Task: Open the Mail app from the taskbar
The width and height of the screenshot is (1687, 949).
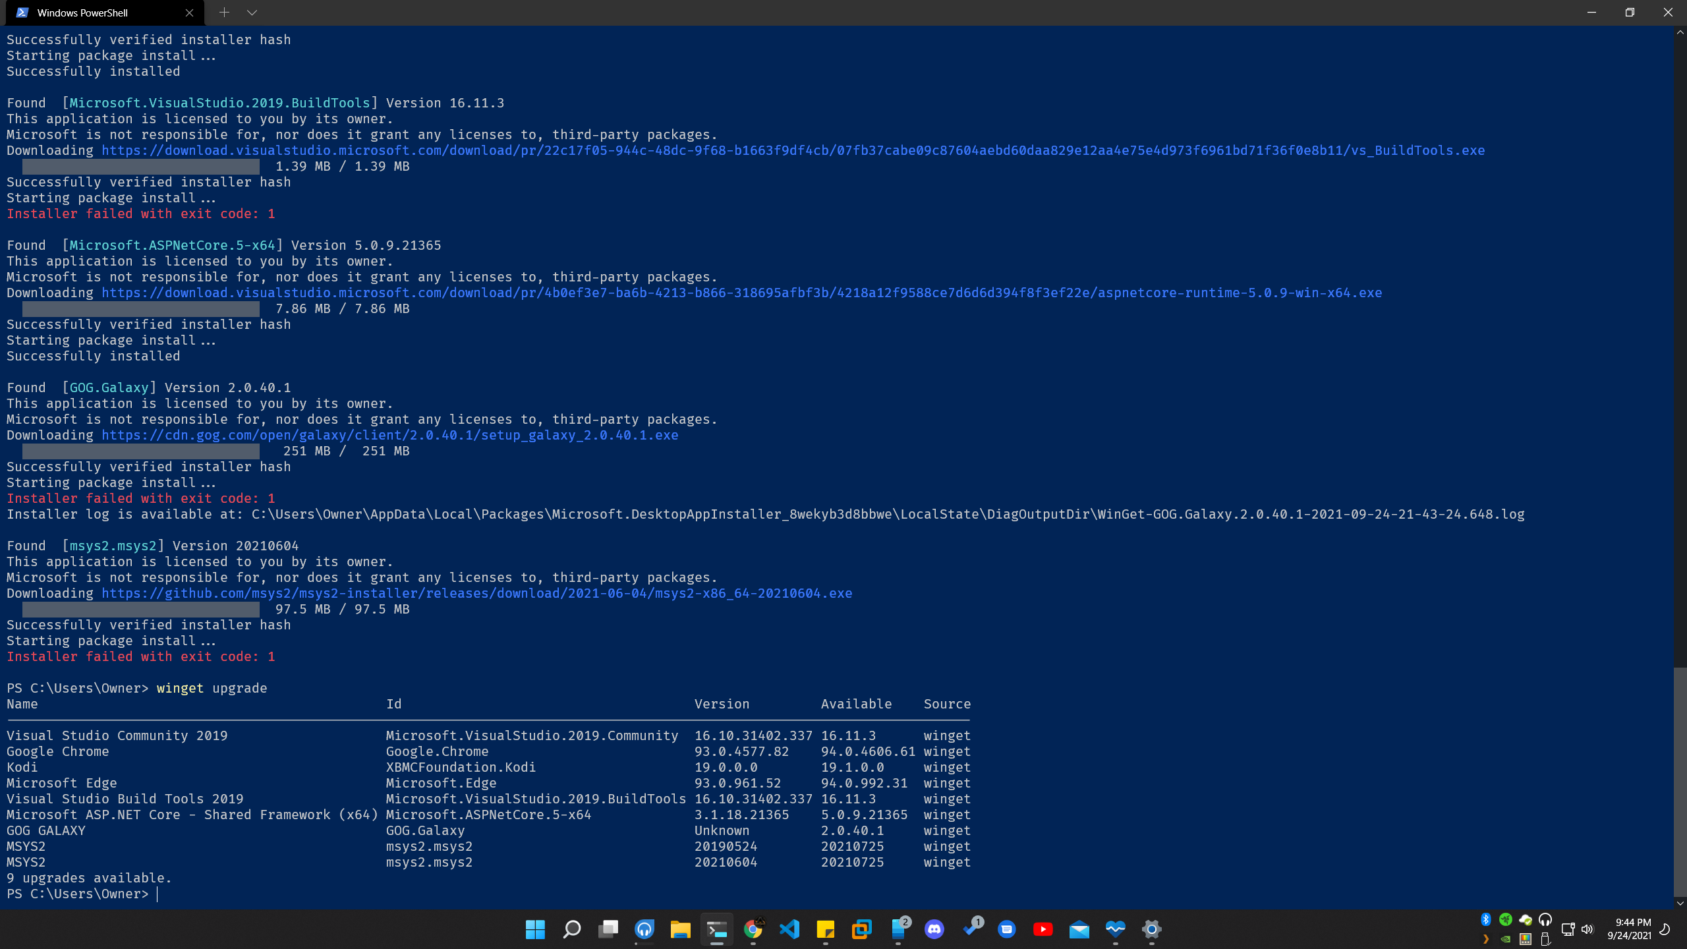Action: [1079, 929]
